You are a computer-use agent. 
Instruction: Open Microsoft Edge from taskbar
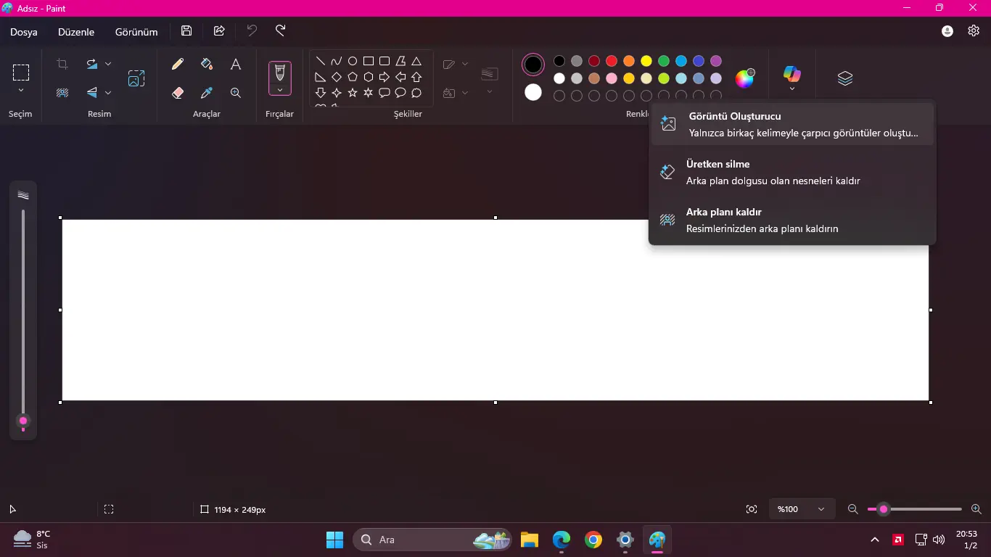(x=562, y=540)
